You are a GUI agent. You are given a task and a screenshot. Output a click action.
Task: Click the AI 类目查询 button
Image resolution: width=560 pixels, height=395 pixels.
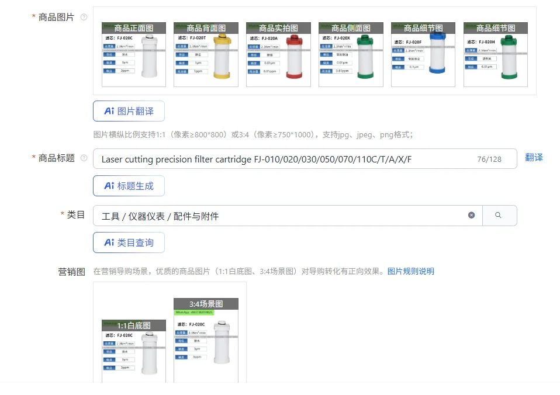coord(129,242)
